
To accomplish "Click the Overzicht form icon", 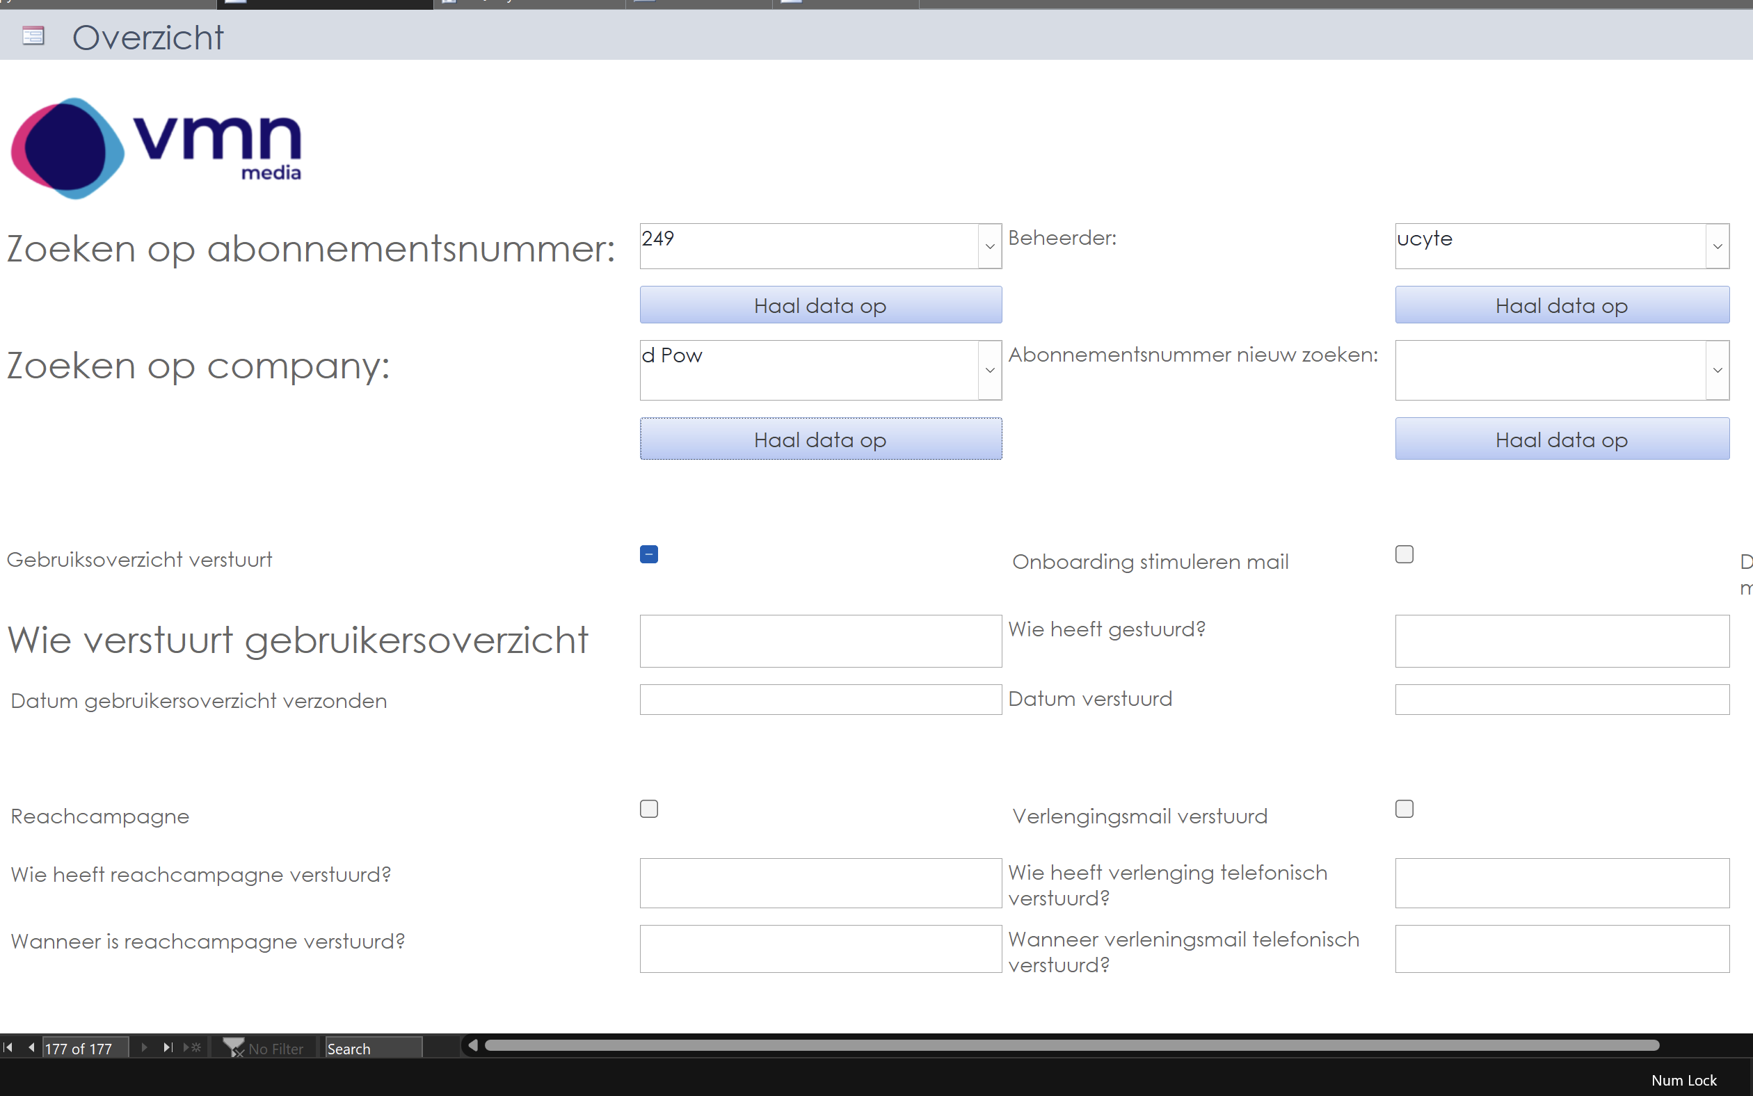I will (x=33, y=35).
